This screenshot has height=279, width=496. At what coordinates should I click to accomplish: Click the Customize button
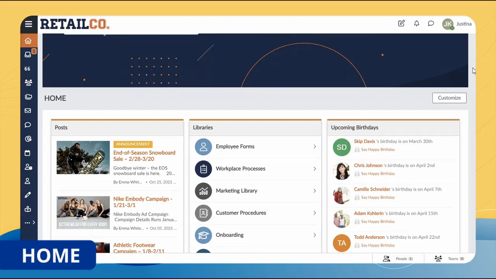pyautogui.click(x=449, y=98)
